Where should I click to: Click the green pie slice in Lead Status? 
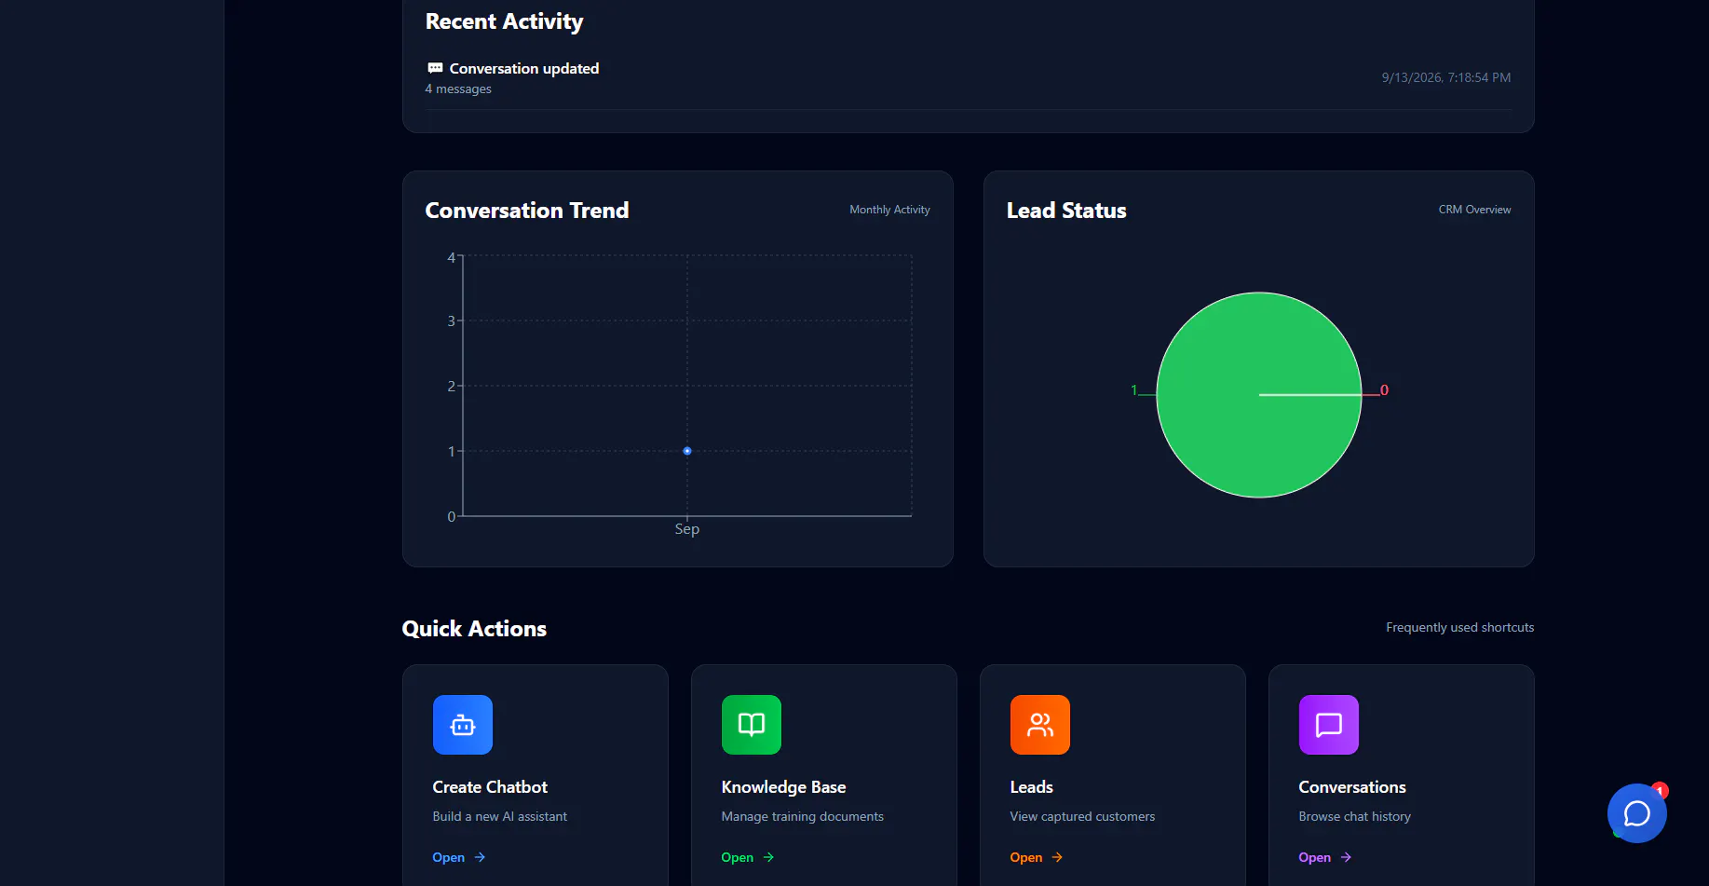(x=1258, y=395)
